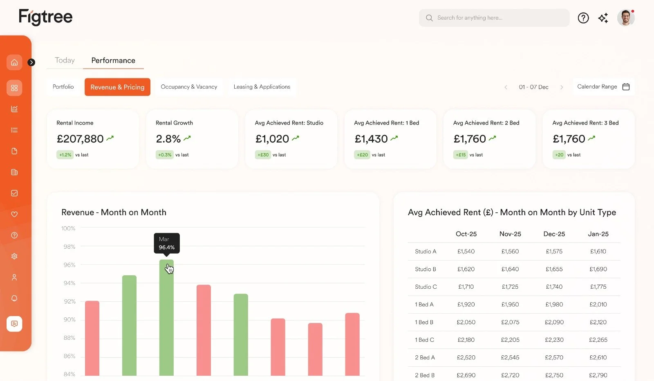Click the Nov-25 column header

(510, 234)
